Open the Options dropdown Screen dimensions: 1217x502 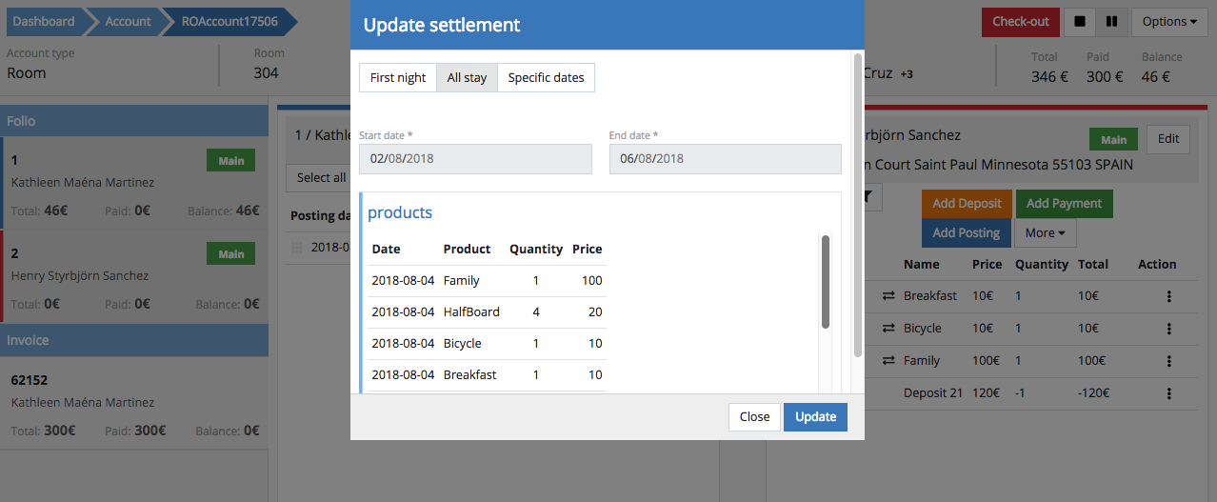[x=1169, y=22]
